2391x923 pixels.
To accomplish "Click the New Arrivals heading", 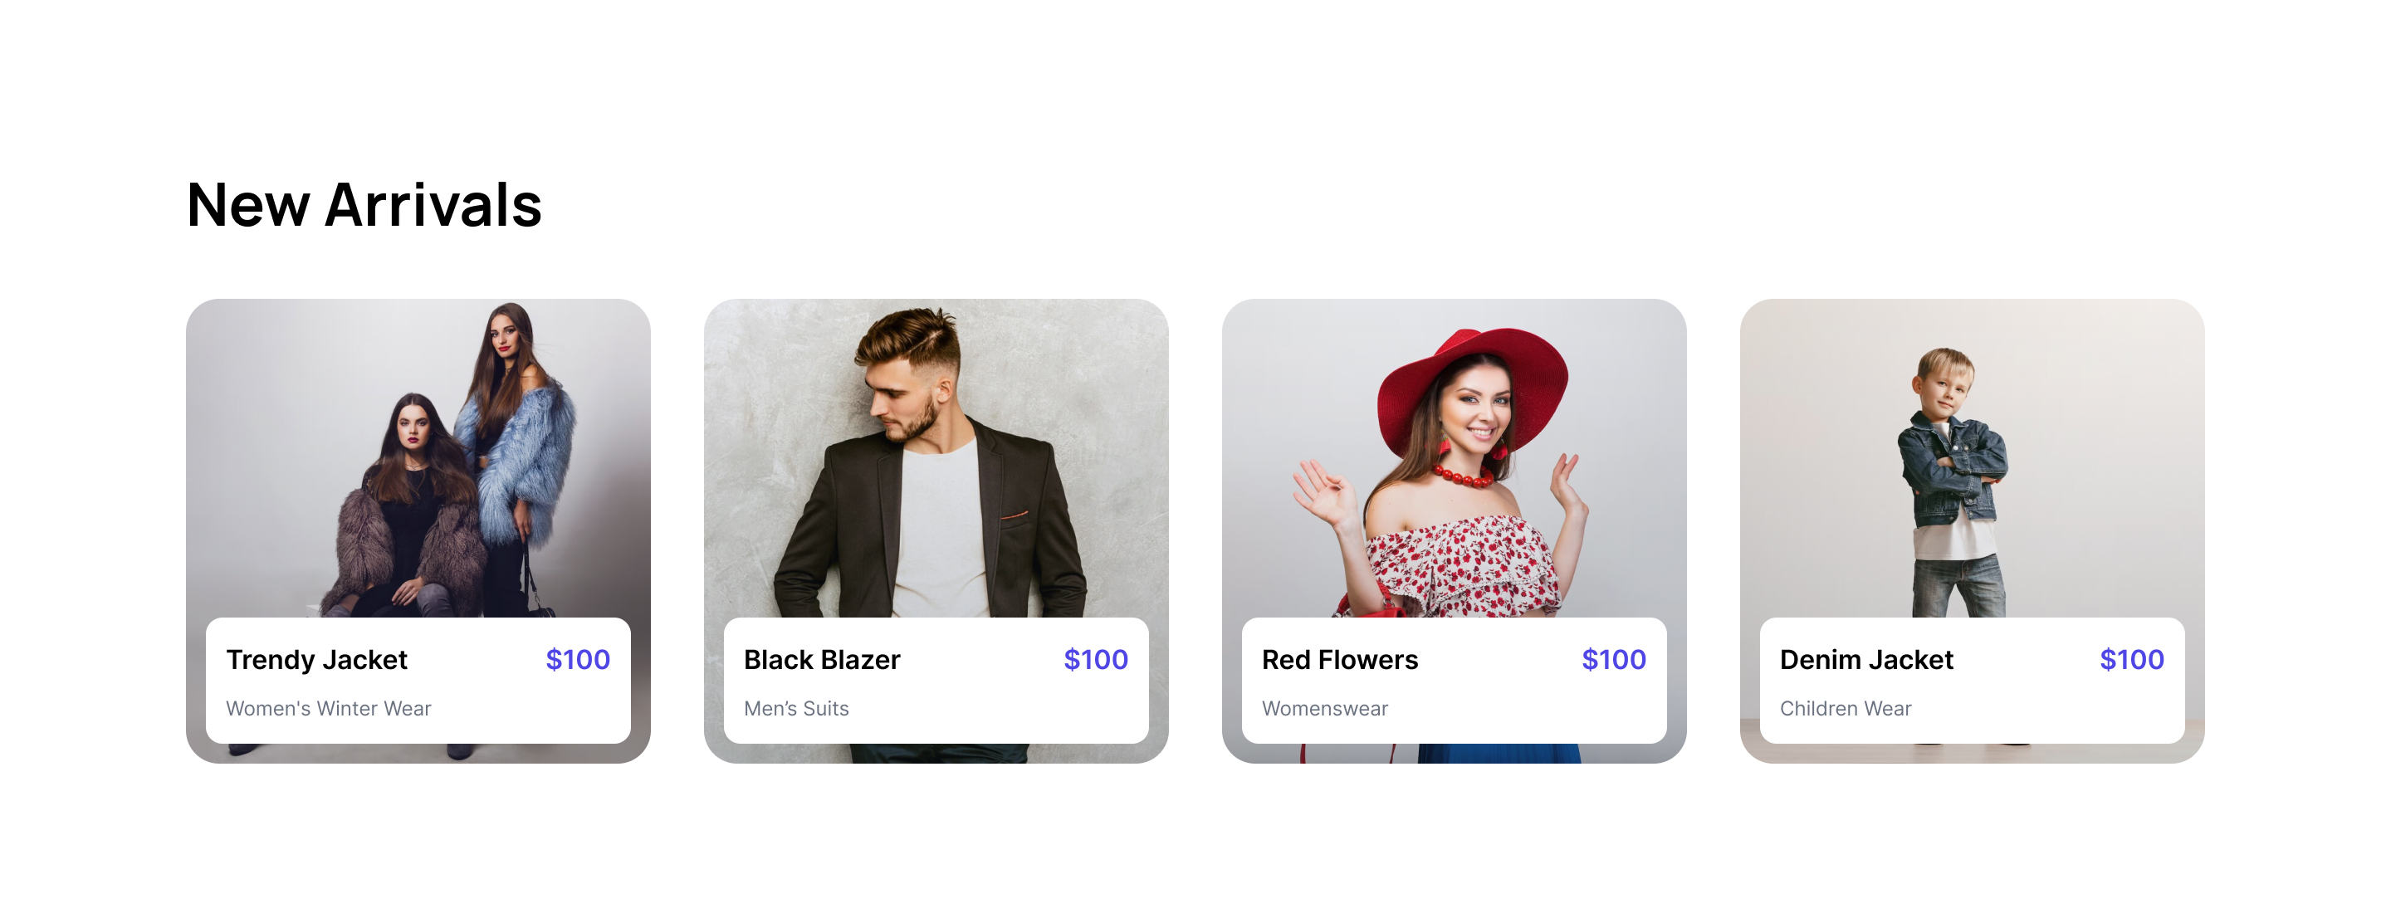I will (x=364, y=205).
